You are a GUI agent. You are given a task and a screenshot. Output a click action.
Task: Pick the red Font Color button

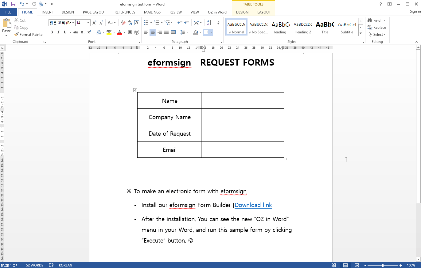(119, 32)
